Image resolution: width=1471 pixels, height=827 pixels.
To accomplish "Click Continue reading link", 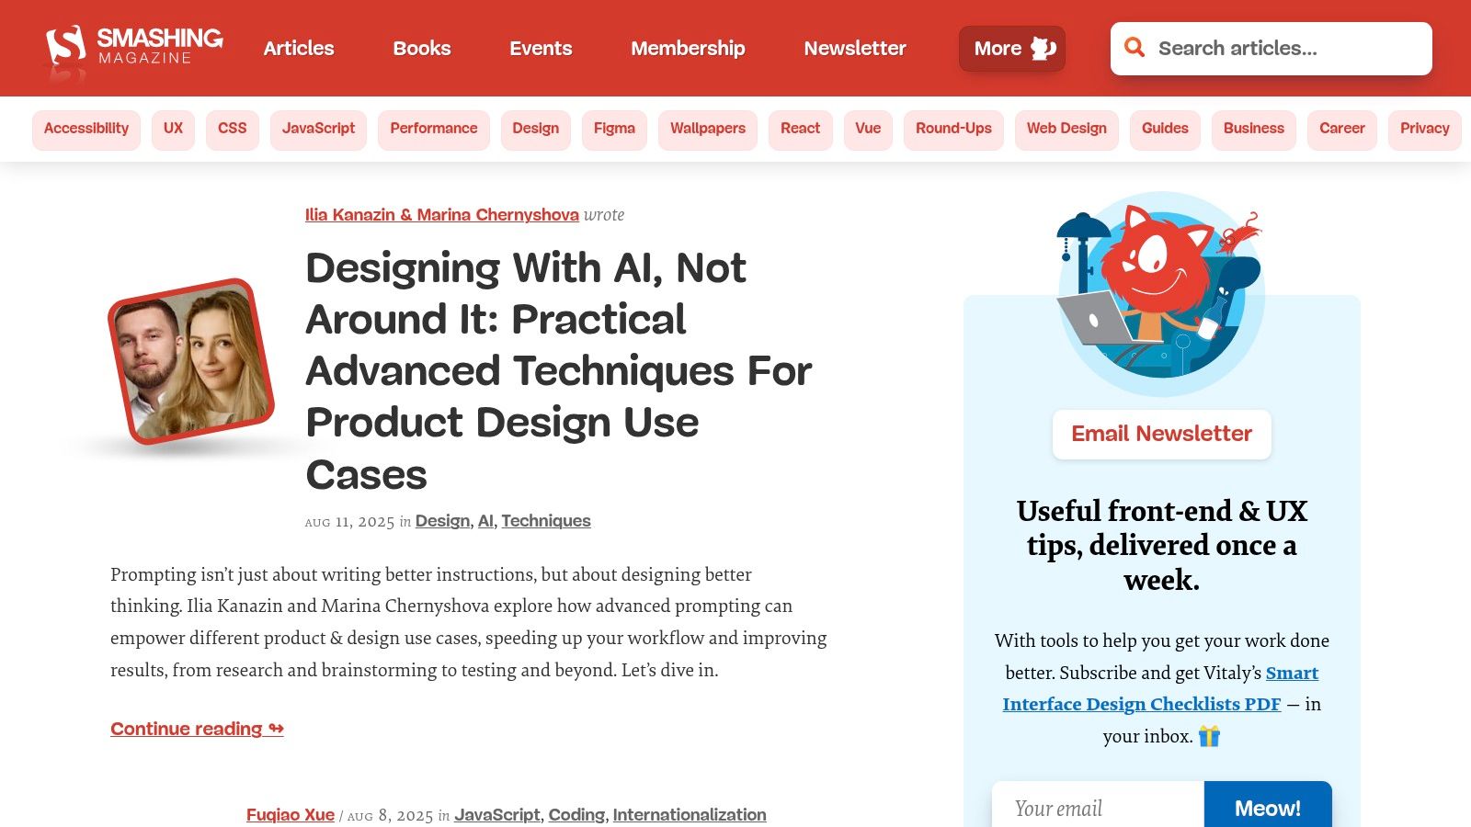I will pyautogui.click(x=197, y=729).
